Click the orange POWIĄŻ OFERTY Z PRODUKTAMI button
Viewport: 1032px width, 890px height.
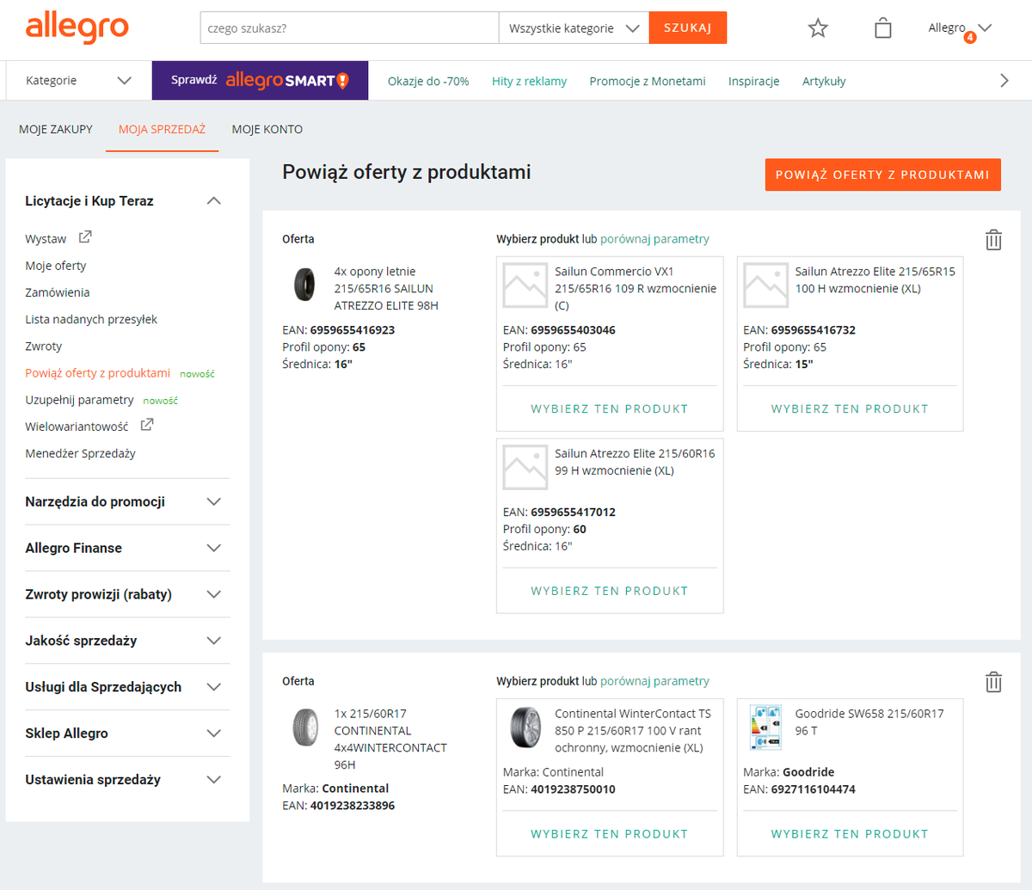tap(882, 175)
